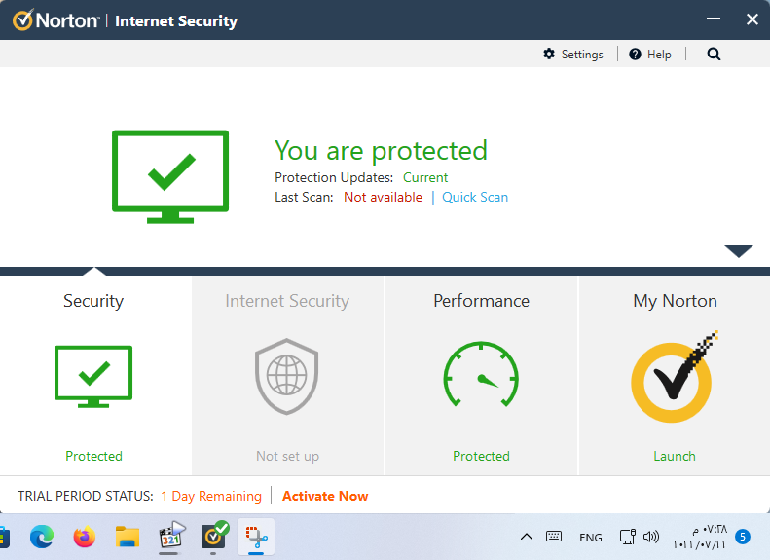Screen dimensions: 770x560
Task: Open the touch keyboard tray icon
Action: 554,537
